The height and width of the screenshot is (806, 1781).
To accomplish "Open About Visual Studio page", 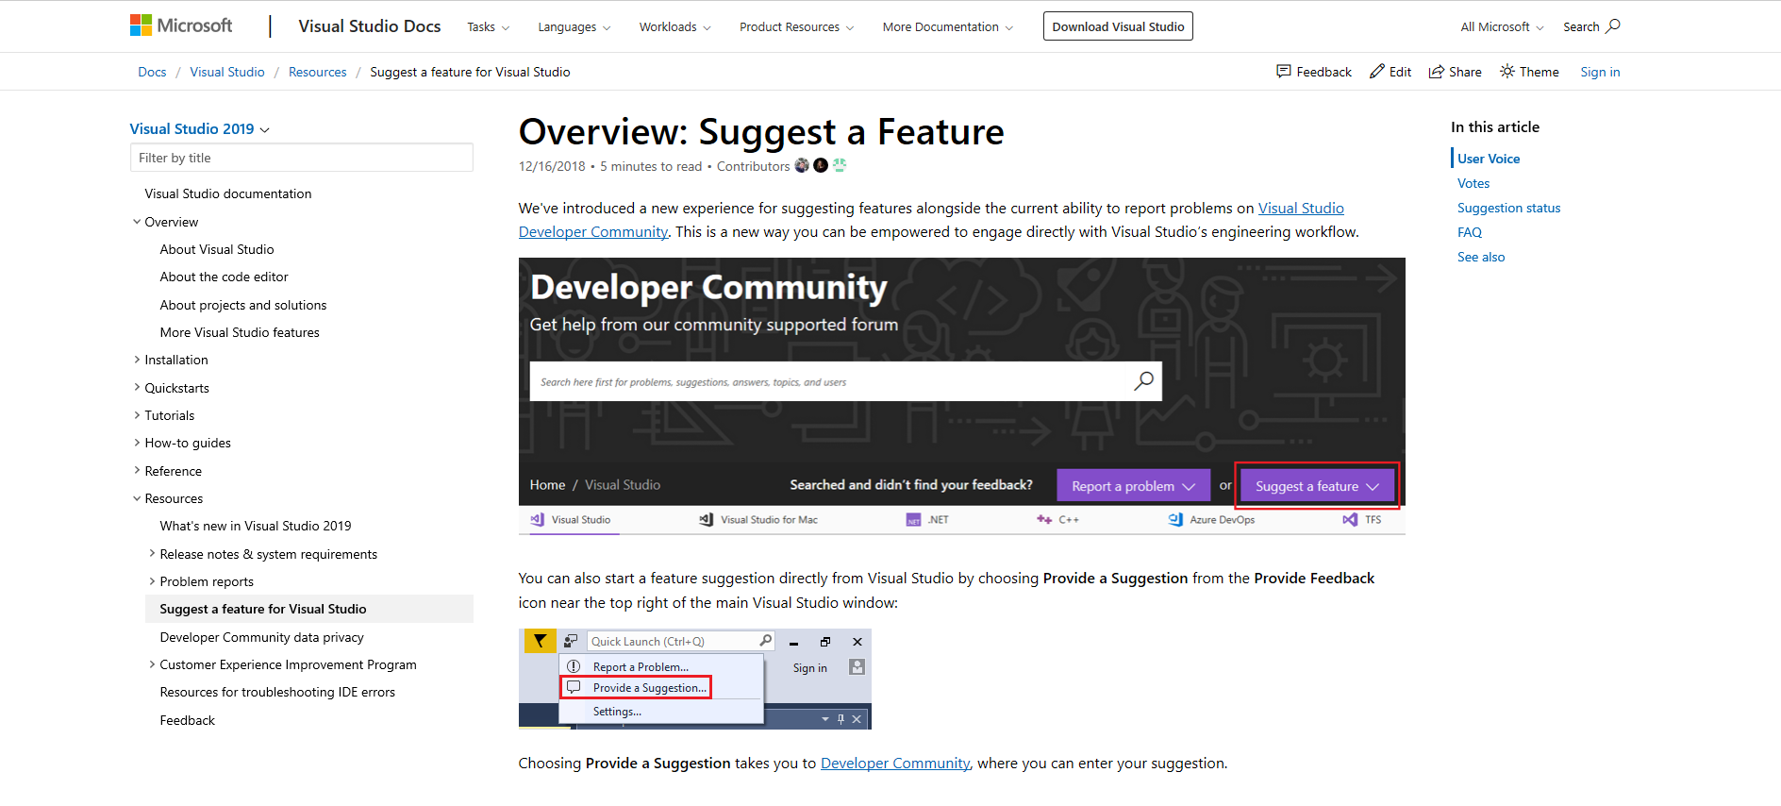I will [217, 249].
